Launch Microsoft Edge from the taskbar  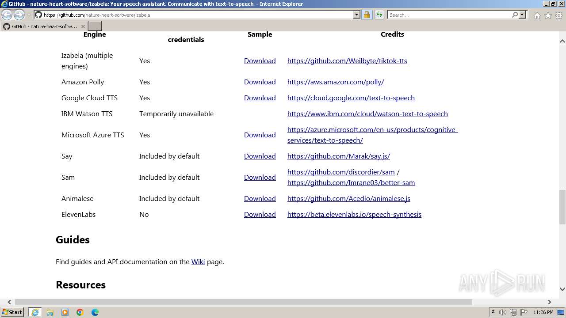tap(95, 312)
